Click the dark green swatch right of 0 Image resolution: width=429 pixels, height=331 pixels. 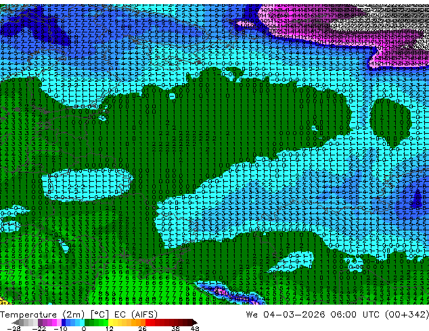(87, 322)
